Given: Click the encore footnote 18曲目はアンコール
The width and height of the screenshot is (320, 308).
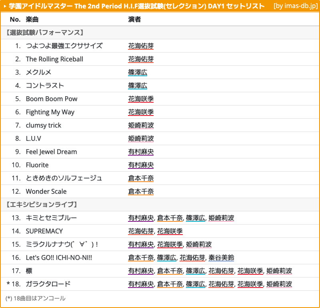Looking at the screenshot, I should (36, 298).
